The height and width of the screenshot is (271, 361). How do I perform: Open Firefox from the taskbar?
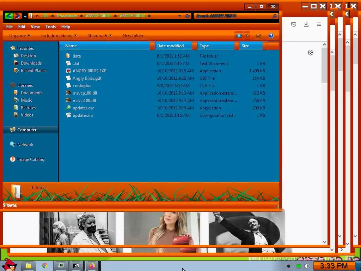[x=92, y=266]
